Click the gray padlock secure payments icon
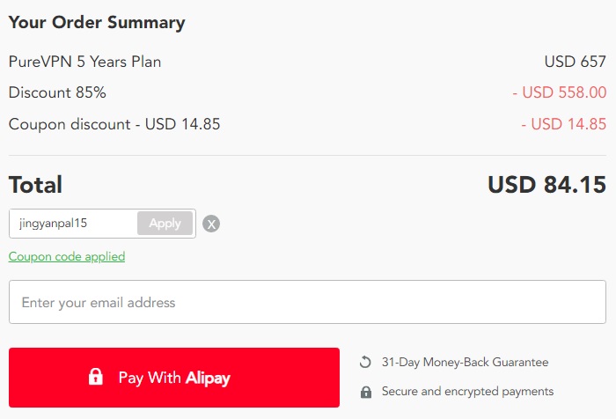Viewport: 616px width, 419px height. click(x=366, y=392)
